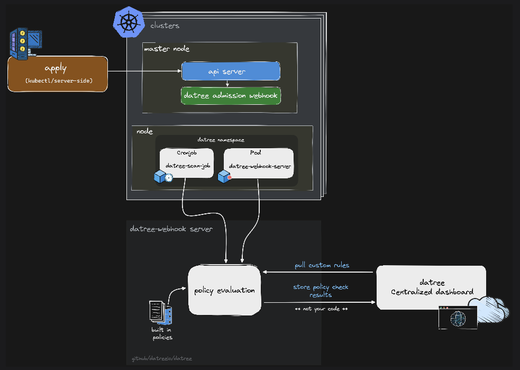
Task: Click the container cube under datree-webhook-server
Action: 224,177
